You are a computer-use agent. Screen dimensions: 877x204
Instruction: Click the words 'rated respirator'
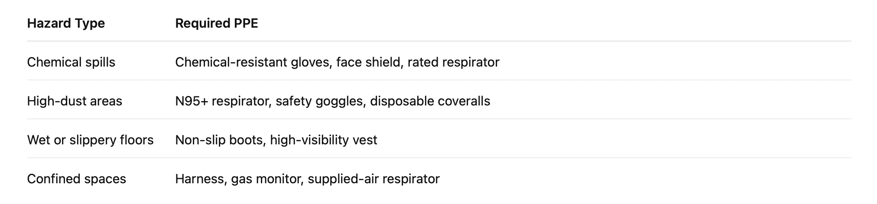[453, 62]
